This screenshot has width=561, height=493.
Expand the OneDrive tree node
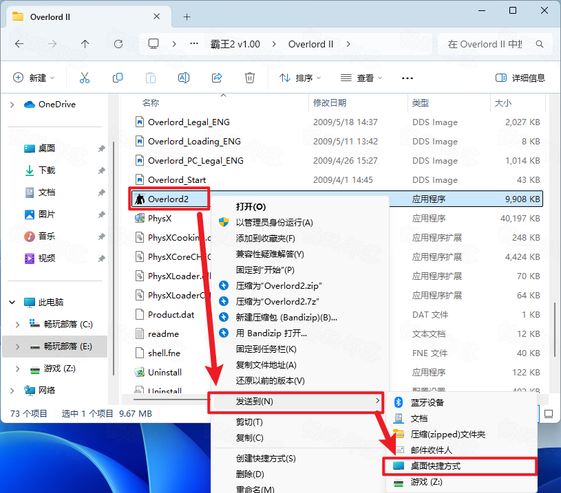point(12,105)
